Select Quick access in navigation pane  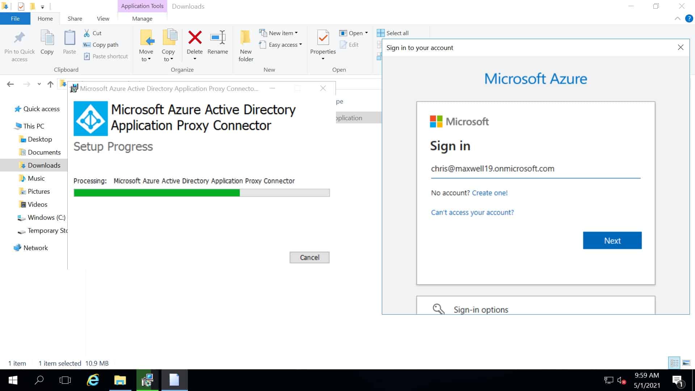[37, 109]
